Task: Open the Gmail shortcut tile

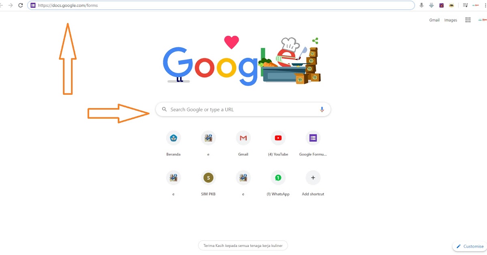Action: pos(243,144)
